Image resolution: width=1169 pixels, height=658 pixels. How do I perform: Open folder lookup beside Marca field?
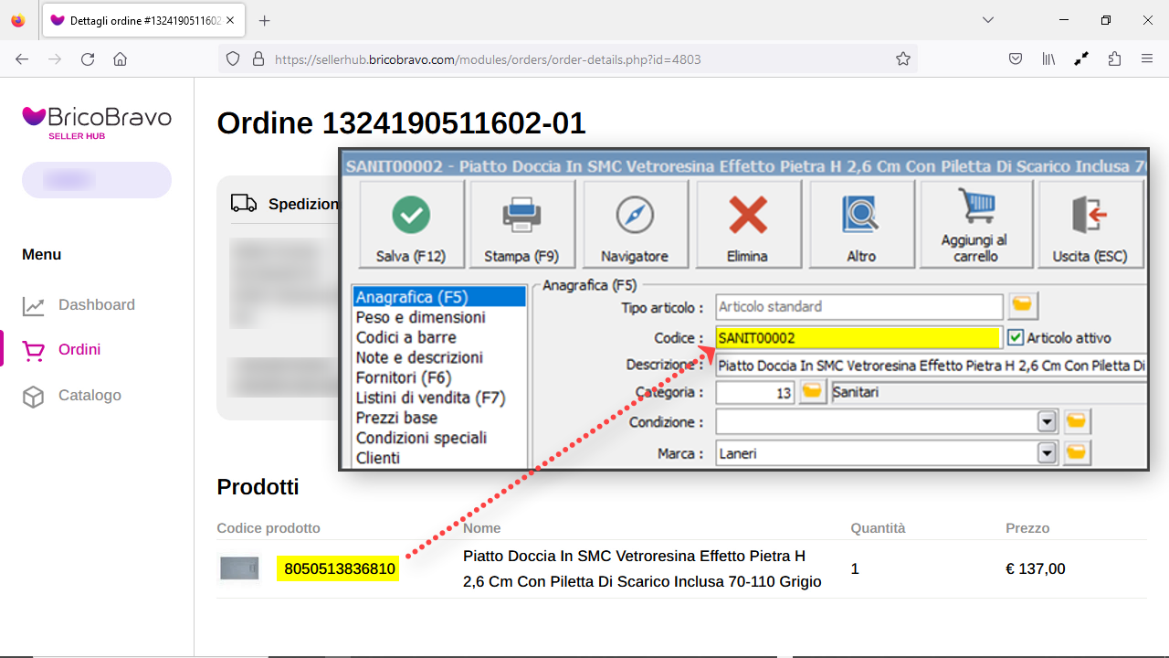tap(1078, 452)
